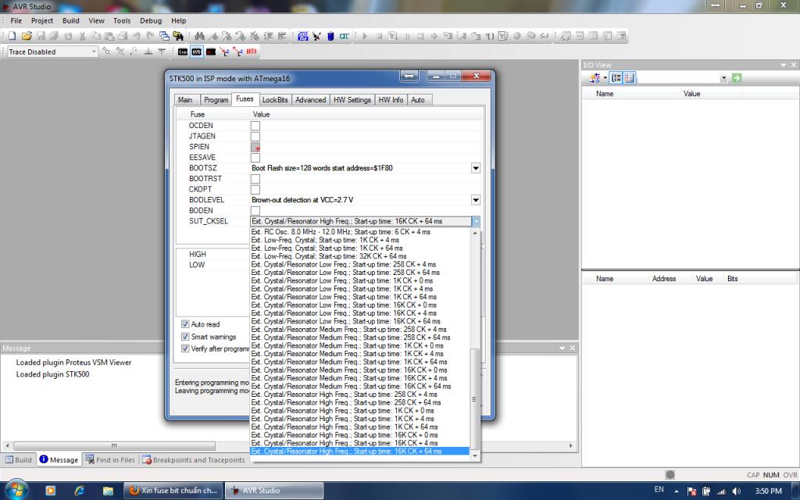Open the BODLEVEL brown-out level dropdown
Image resolution: width=800 pixels, height=500 pixels.
pos(476,200)
